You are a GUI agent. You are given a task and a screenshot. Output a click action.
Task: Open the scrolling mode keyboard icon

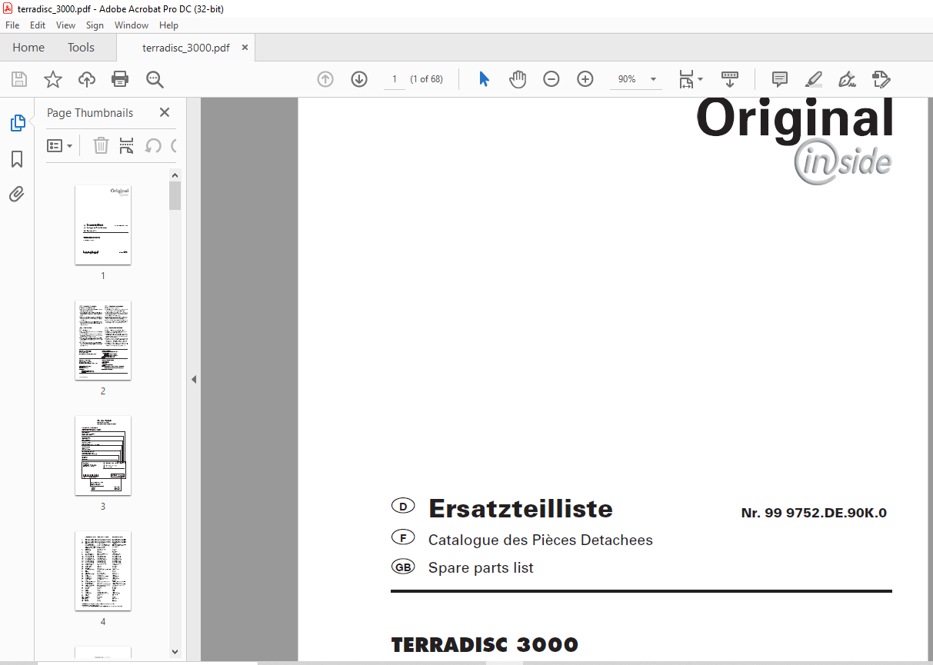pos(729,79)
